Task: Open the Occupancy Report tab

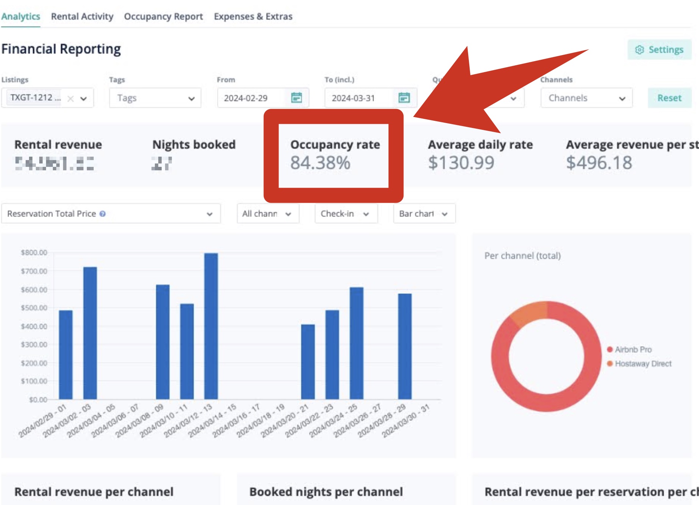Action: [163, 17]
